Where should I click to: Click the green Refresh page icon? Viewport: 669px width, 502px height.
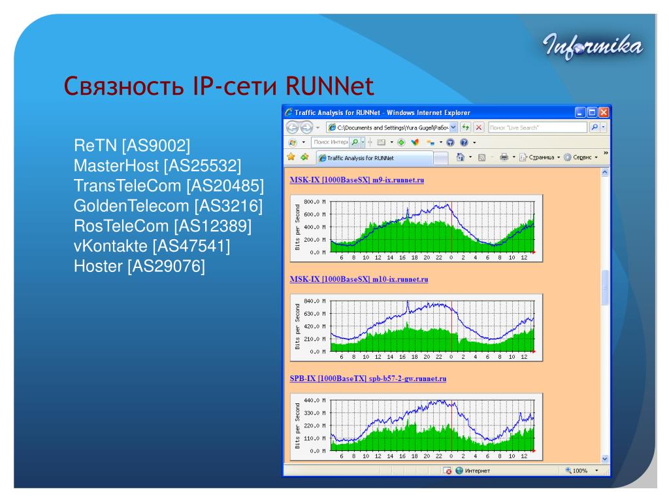465,127
